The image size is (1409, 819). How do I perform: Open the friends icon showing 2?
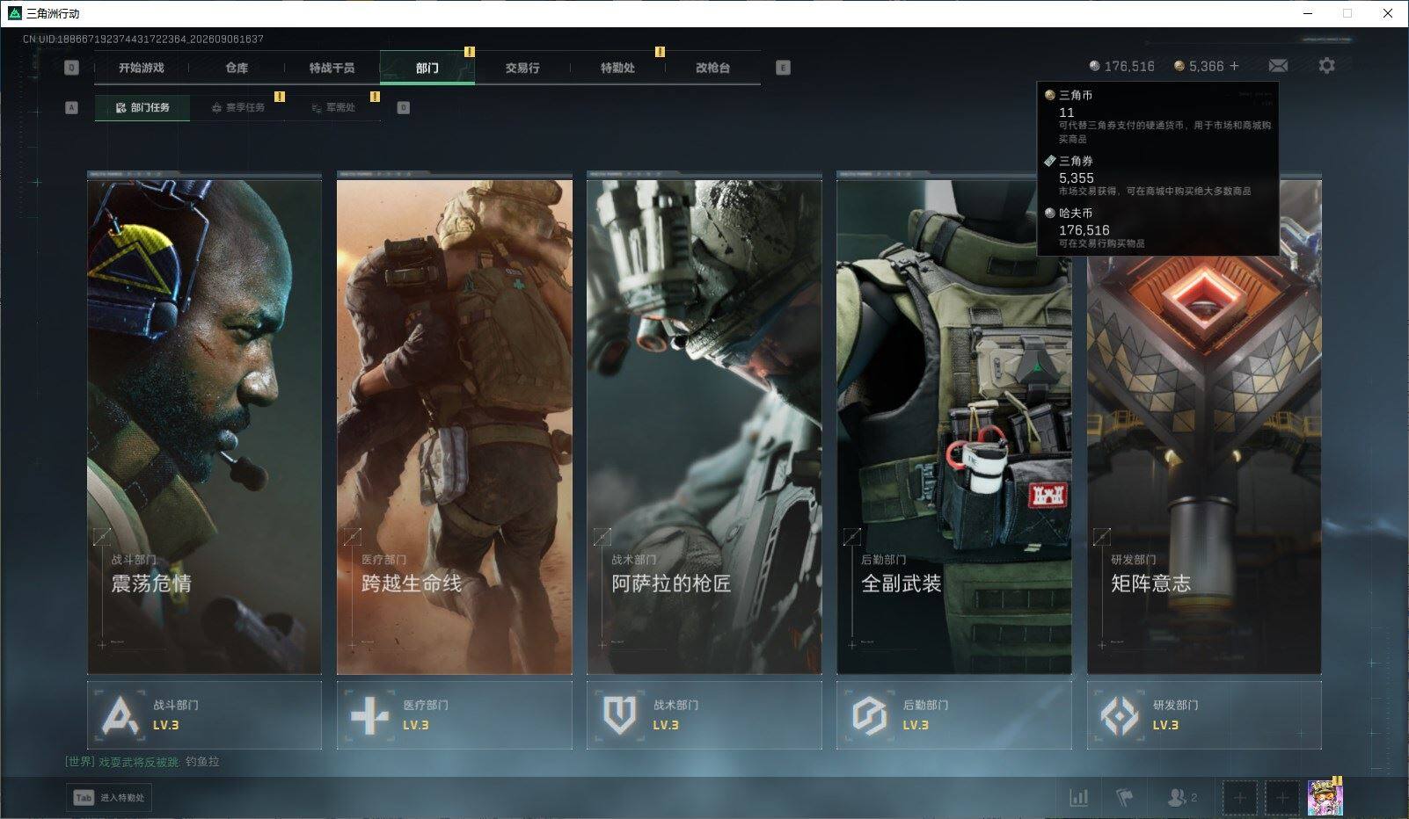pyautogui.click(x=1181, y=798)
